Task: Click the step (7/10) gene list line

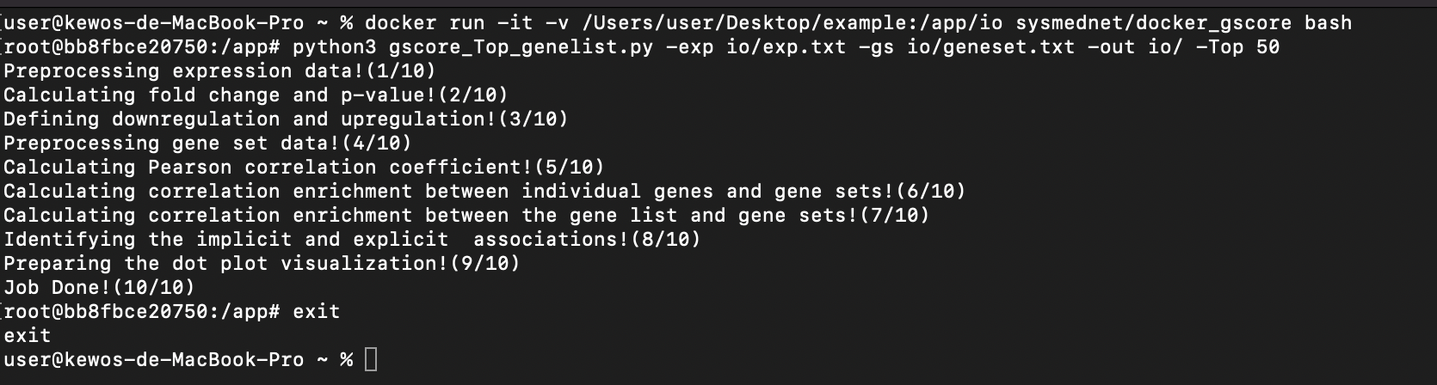Action: [x=466, y=215]
